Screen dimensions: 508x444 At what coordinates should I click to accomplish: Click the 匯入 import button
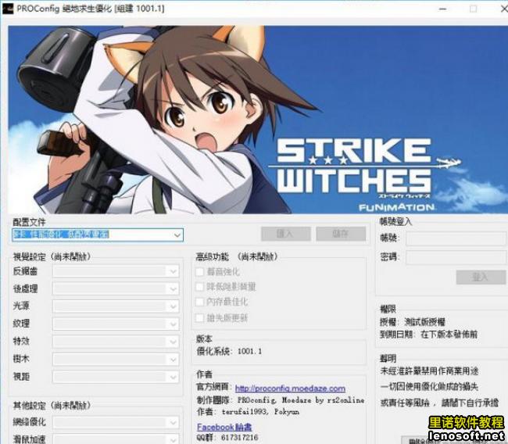coord(286,234)
